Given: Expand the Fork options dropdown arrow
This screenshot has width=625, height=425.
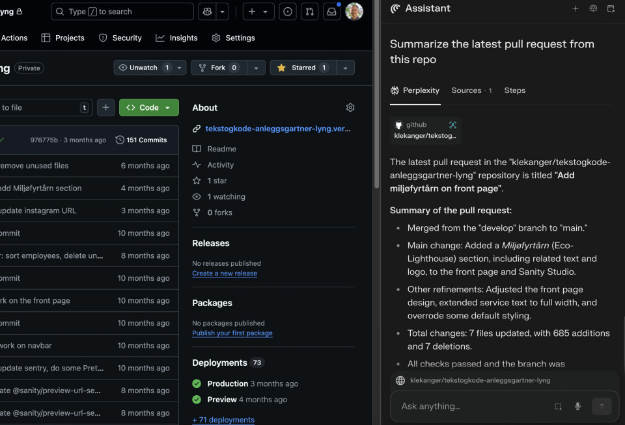Looking at the screenshot, I should click(257, 68).
